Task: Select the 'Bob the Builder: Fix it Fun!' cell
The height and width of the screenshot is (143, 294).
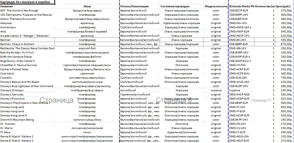Action: click(27, 53)
